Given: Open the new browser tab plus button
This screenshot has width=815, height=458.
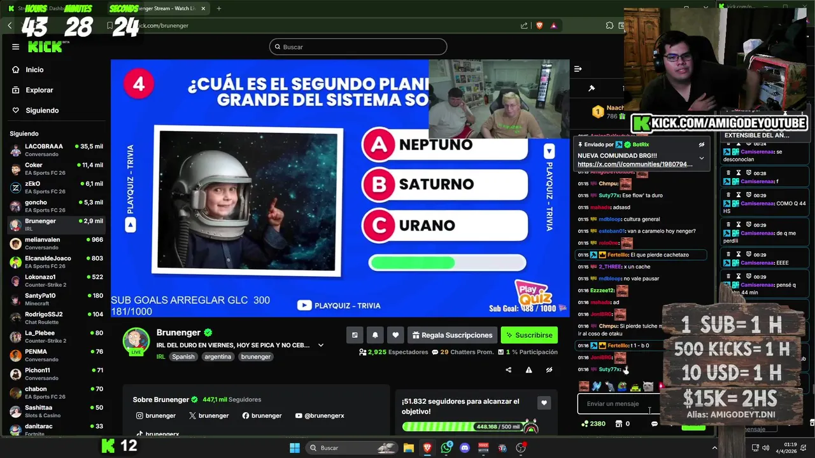Looking at the screenshot, I should click(218, 8).
